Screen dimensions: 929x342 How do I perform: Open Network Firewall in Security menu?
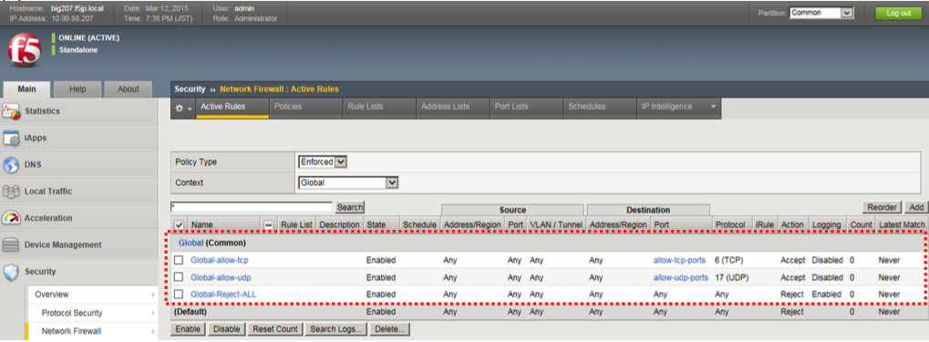click(x=71, y=331)
